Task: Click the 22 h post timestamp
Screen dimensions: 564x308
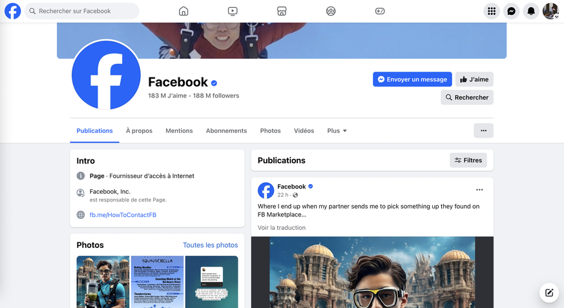Action: [x=283, y=195]
